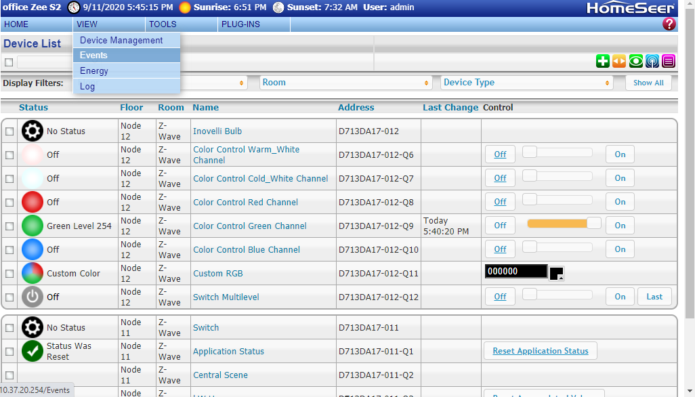Click the HomeSeer logo

point(630,8)
